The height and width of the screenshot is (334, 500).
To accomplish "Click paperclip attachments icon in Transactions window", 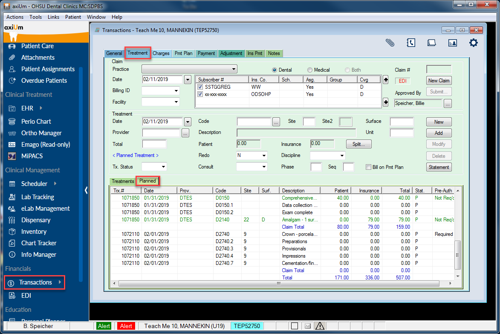I will tap(390, 43).
